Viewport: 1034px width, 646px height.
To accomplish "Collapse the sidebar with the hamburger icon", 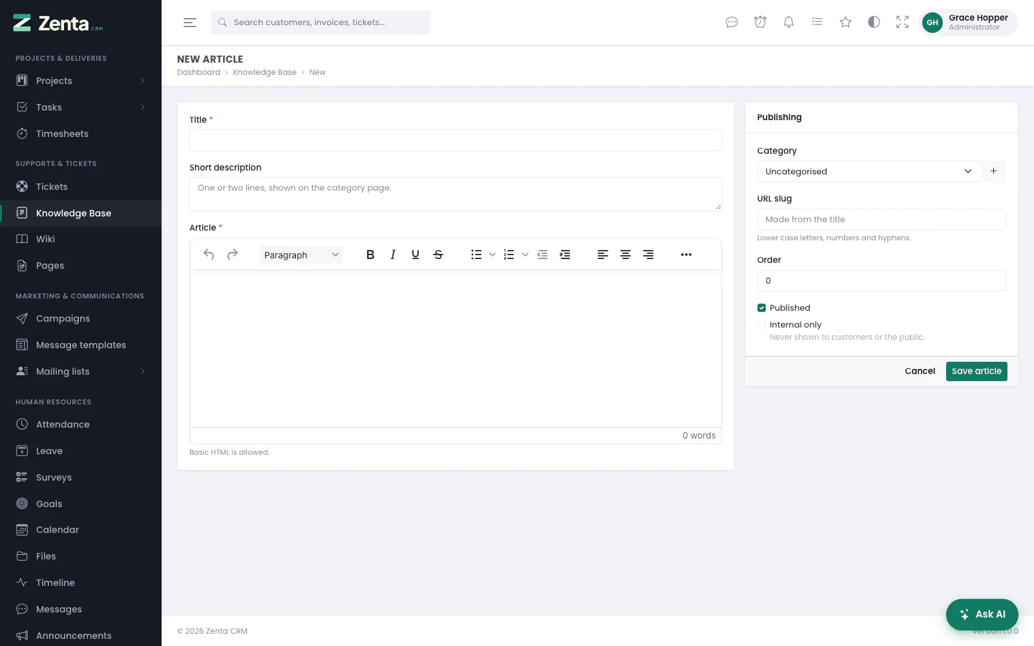I will click(x=190, y=23).
